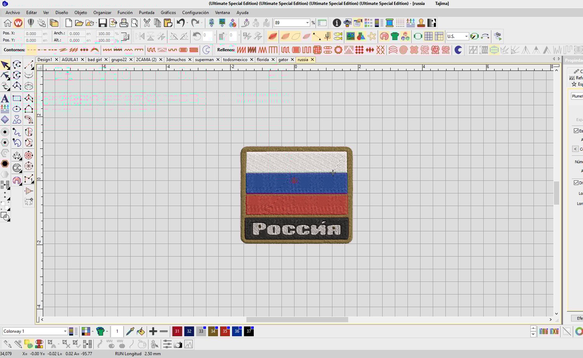Click the Home icon in the toolbar

coord(7,23)
